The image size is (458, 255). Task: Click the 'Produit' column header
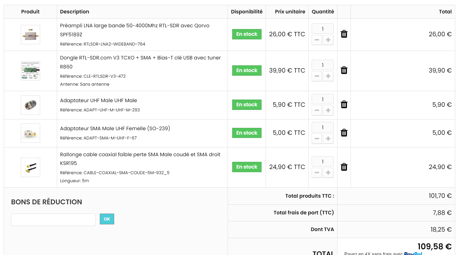(x=30, y=12)
